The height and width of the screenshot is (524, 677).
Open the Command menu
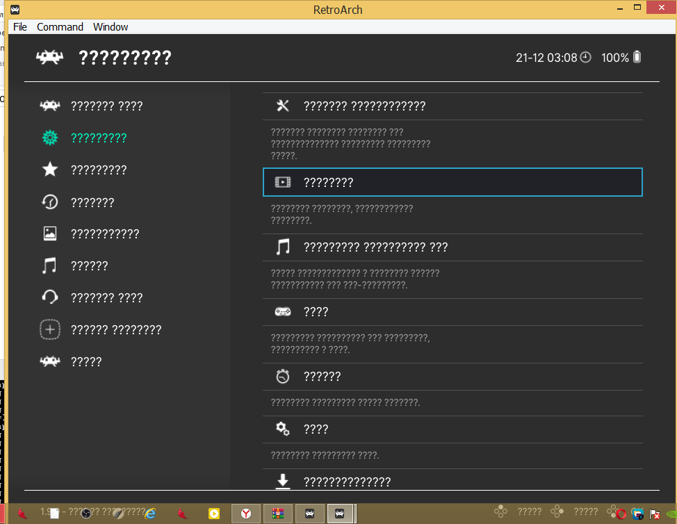click(60, 27)
